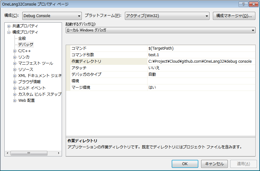This screenshot has height=171, width=260.
Task: Click the はい merge environment value
Action: pyautogui.click(x=152, y=87)
